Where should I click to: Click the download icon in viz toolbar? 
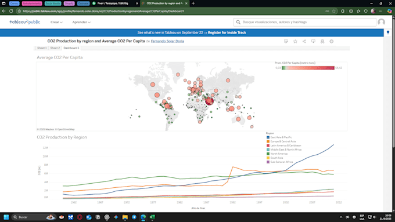313,41
